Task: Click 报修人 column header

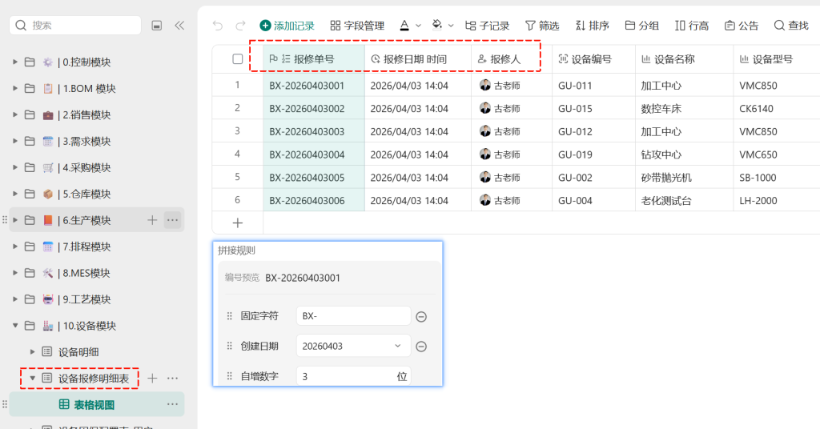Action: (x=512, y=59)
